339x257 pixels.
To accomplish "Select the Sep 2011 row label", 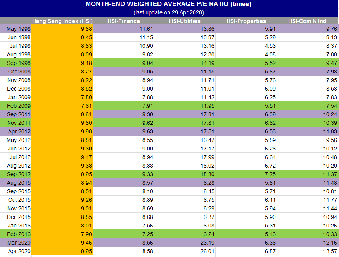I will [19, 114].
